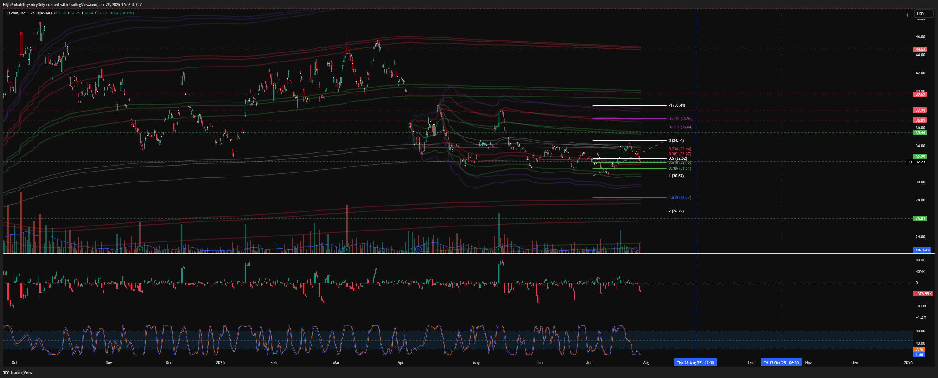Select Fibonacci level -0.382 (36.04) label

click(x=680, y=127)
